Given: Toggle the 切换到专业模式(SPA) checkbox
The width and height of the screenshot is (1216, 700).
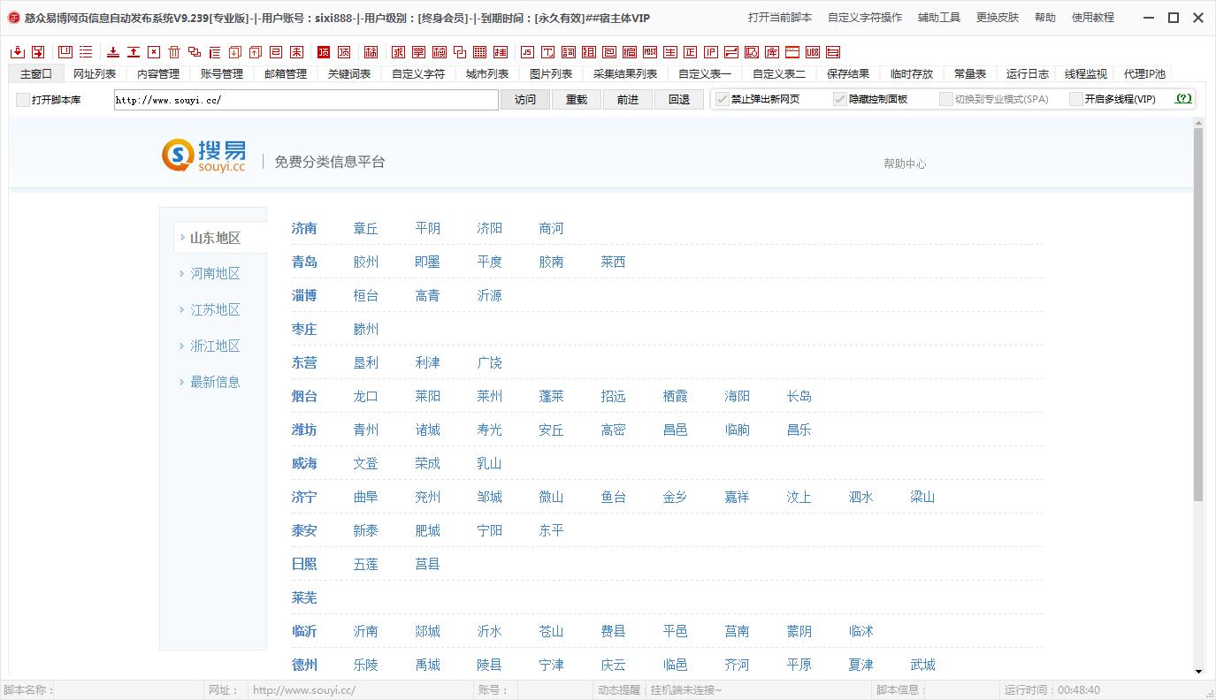Looking at the screenshot, I should (x=946, y=99).
